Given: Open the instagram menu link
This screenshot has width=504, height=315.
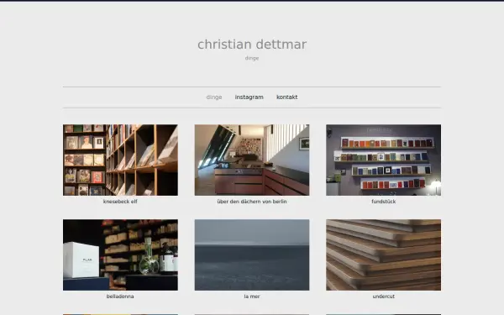Looking at the screenshot, I should pos(249,97).
